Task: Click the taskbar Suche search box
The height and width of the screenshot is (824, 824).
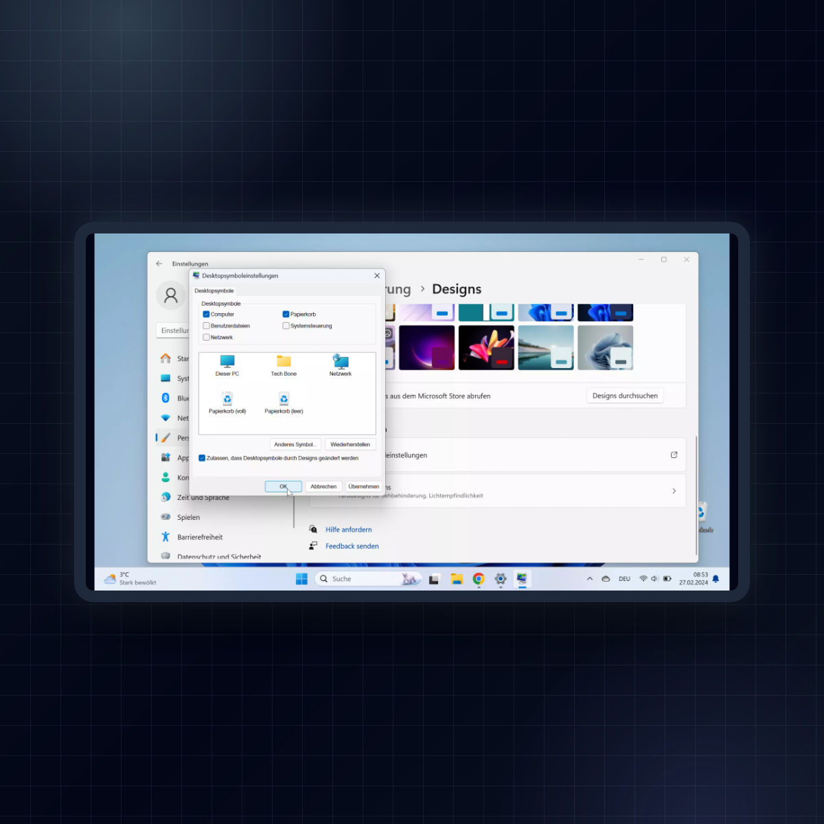Action: coord(368,579)
